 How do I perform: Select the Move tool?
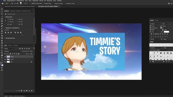coord(2,9)
